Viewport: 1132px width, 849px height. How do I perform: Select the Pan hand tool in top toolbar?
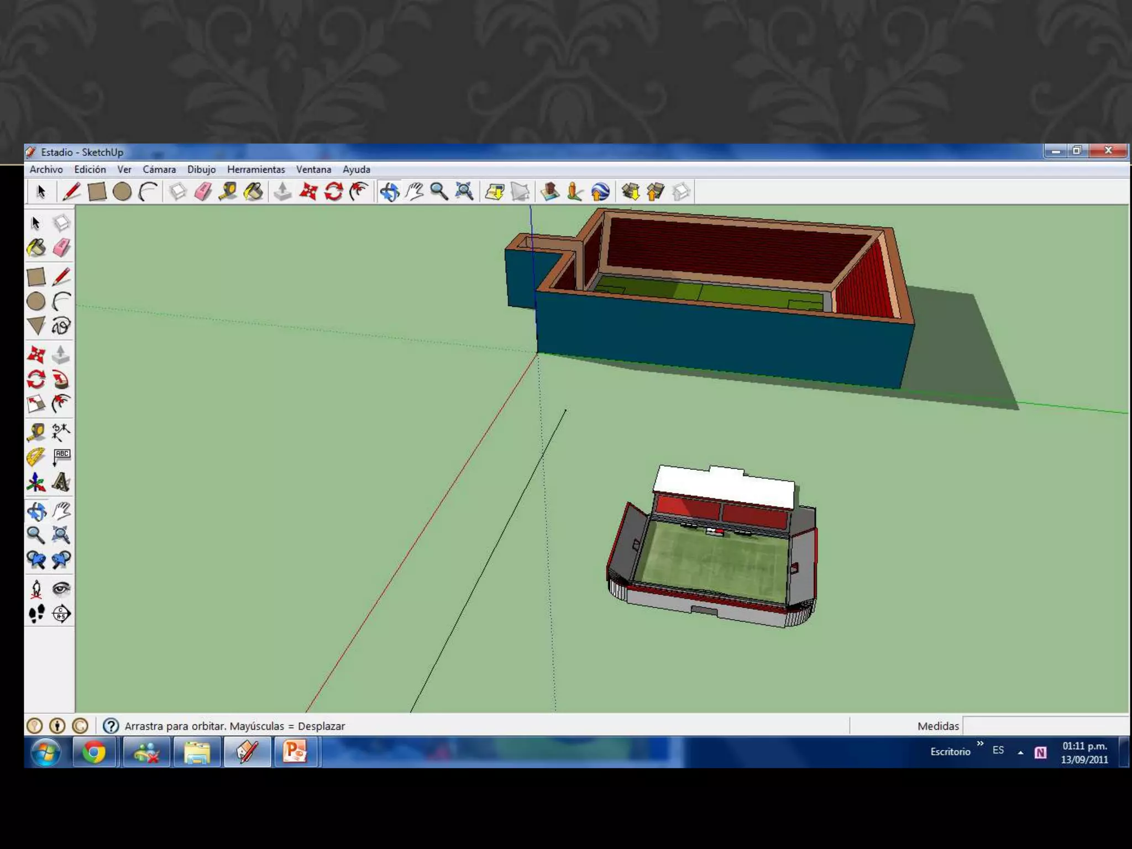tap(414, 192)
